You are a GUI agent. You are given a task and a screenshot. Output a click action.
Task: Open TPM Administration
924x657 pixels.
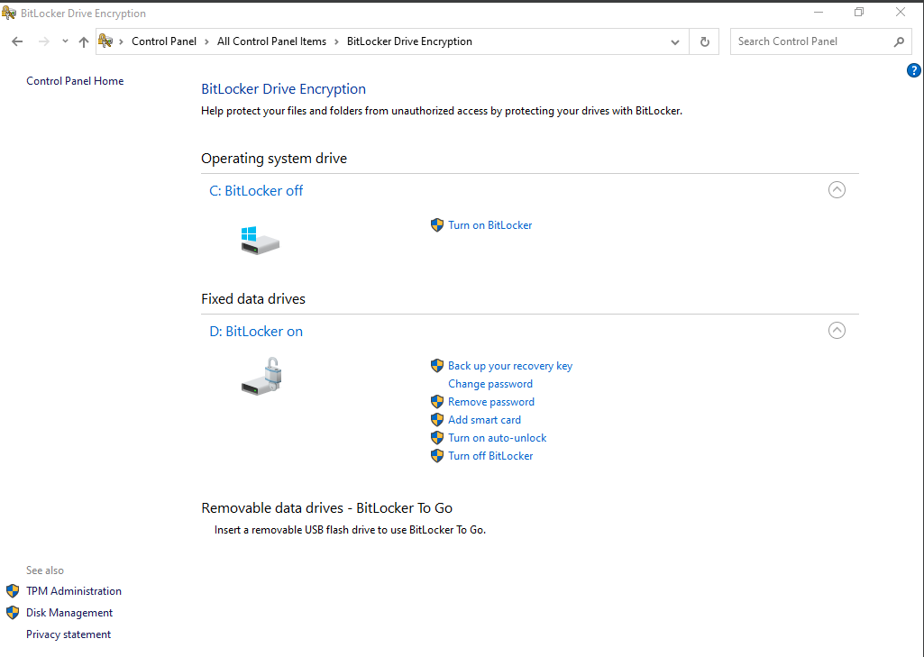point(73,591)
